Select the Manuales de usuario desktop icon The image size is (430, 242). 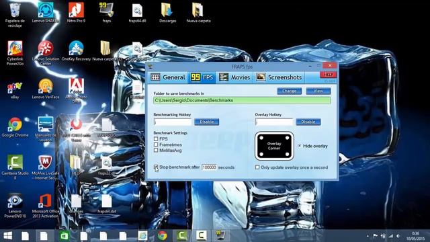(x=46, y=128)
